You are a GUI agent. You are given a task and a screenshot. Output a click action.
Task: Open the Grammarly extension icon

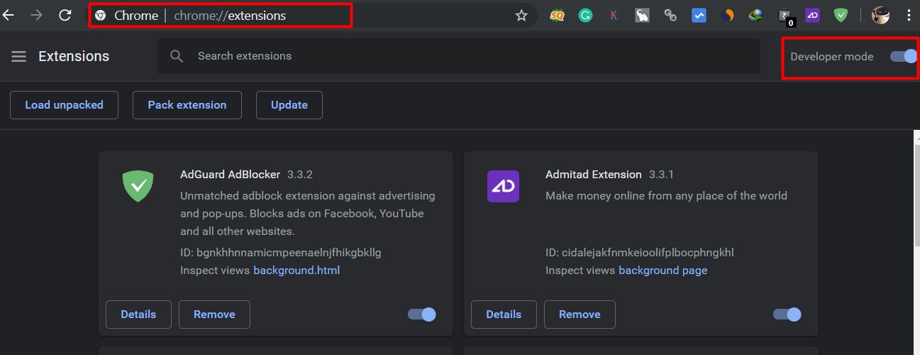585,15
